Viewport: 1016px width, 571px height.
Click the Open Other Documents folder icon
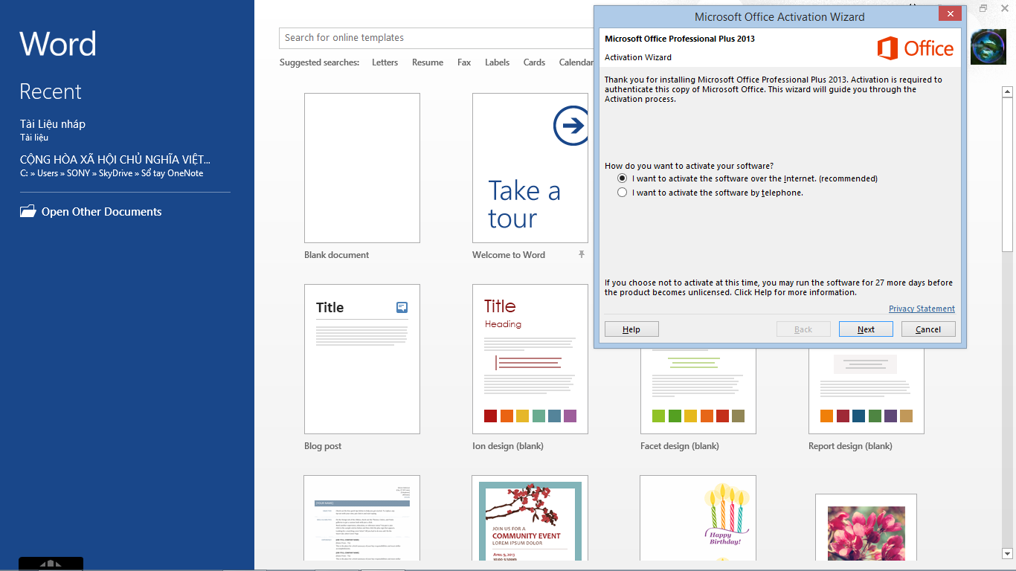pos(28,211)
